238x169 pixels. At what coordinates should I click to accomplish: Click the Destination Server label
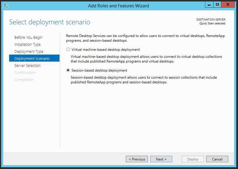click(x=211, y=20)
